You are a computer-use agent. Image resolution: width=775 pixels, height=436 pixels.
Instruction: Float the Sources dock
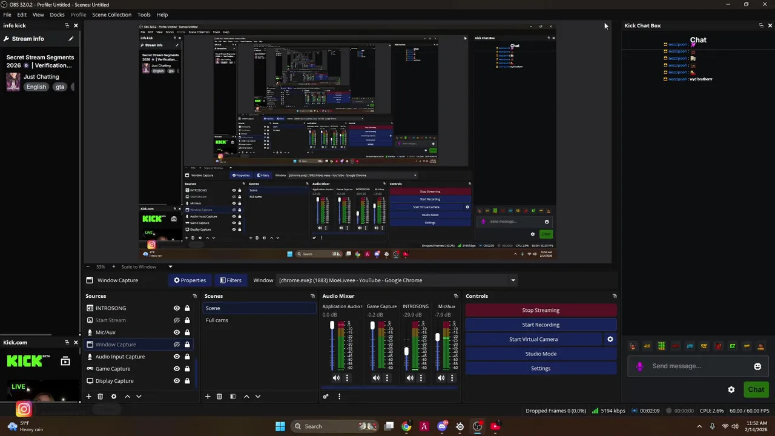tap(195, 296)
